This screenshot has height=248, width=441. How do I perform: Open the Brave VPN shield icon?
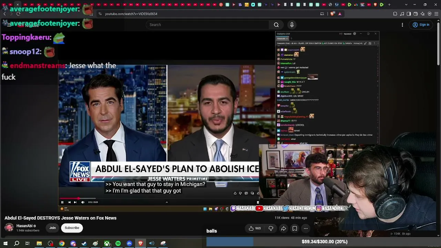(430, 14)
